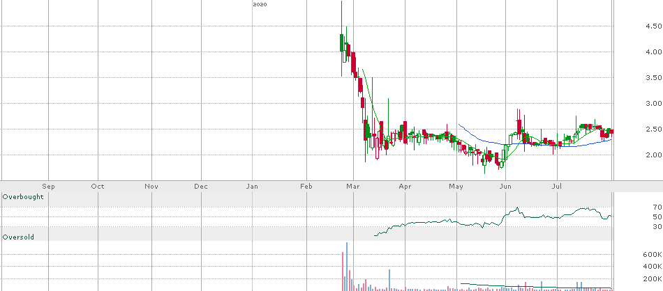Select the Jun month label

tap(505, 187)
